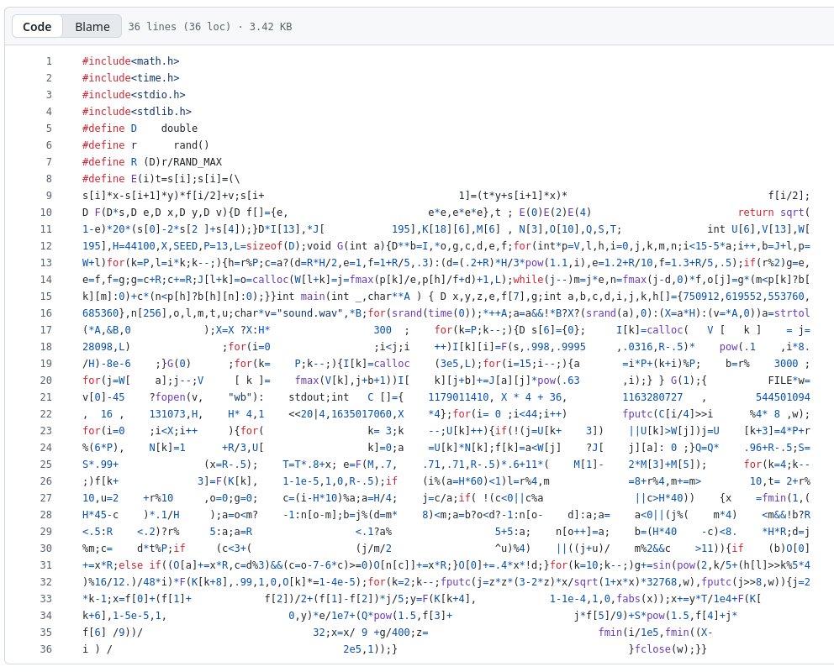Click the "#define R (D)r/RAND_MAX" line
Image resolution: width=834 pixels, height=672 pixels.
pyautogui.click(x=152, y=162)
